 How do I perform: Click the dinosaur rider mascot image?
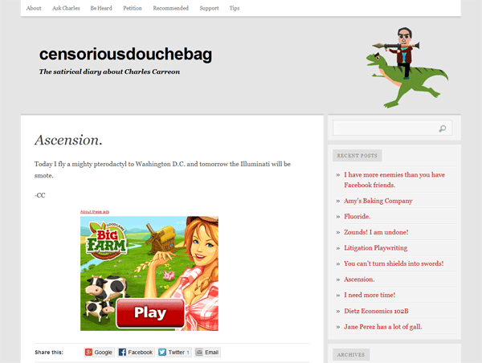click(406, 67)
